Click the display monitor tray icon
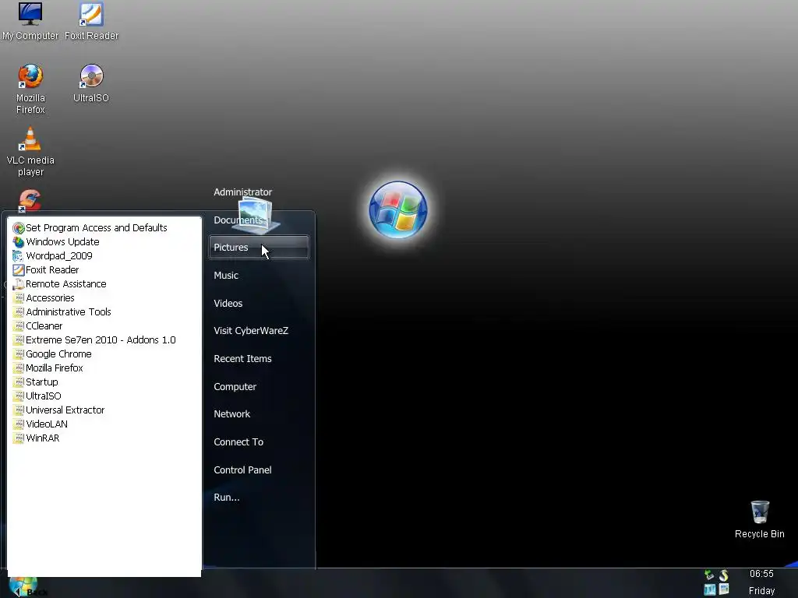Screen dimensions: 798x598 (x=724, y=589)
